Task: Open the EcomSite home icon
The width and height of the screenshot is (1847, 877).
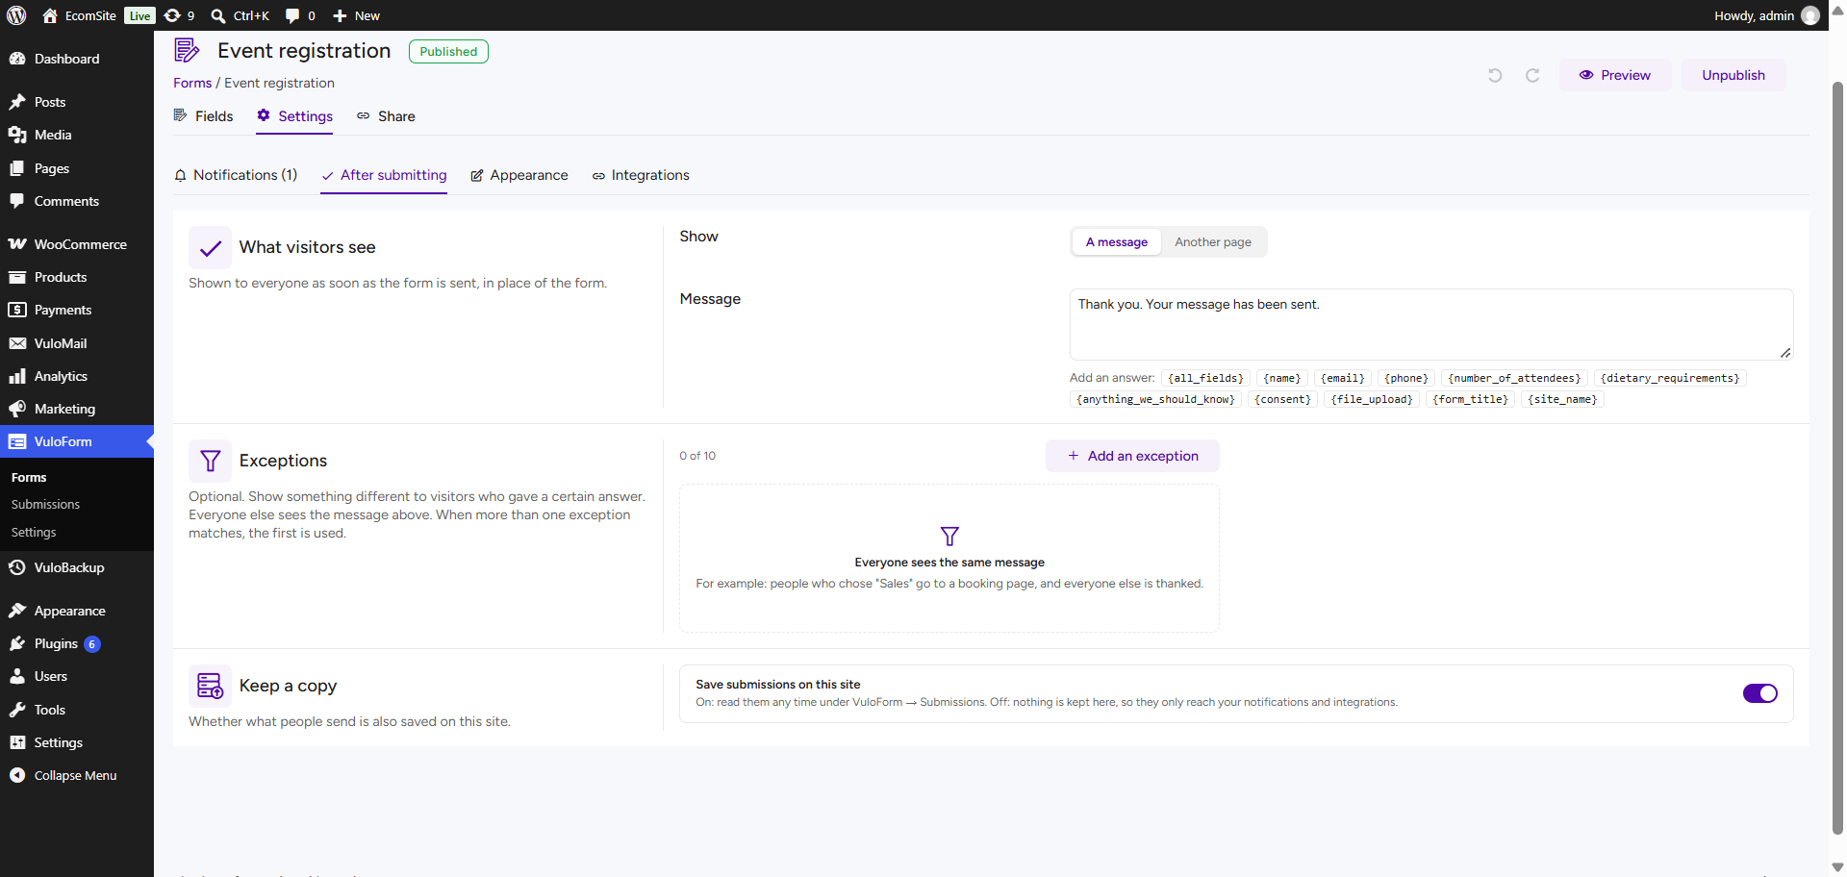Action: [50, 15]
